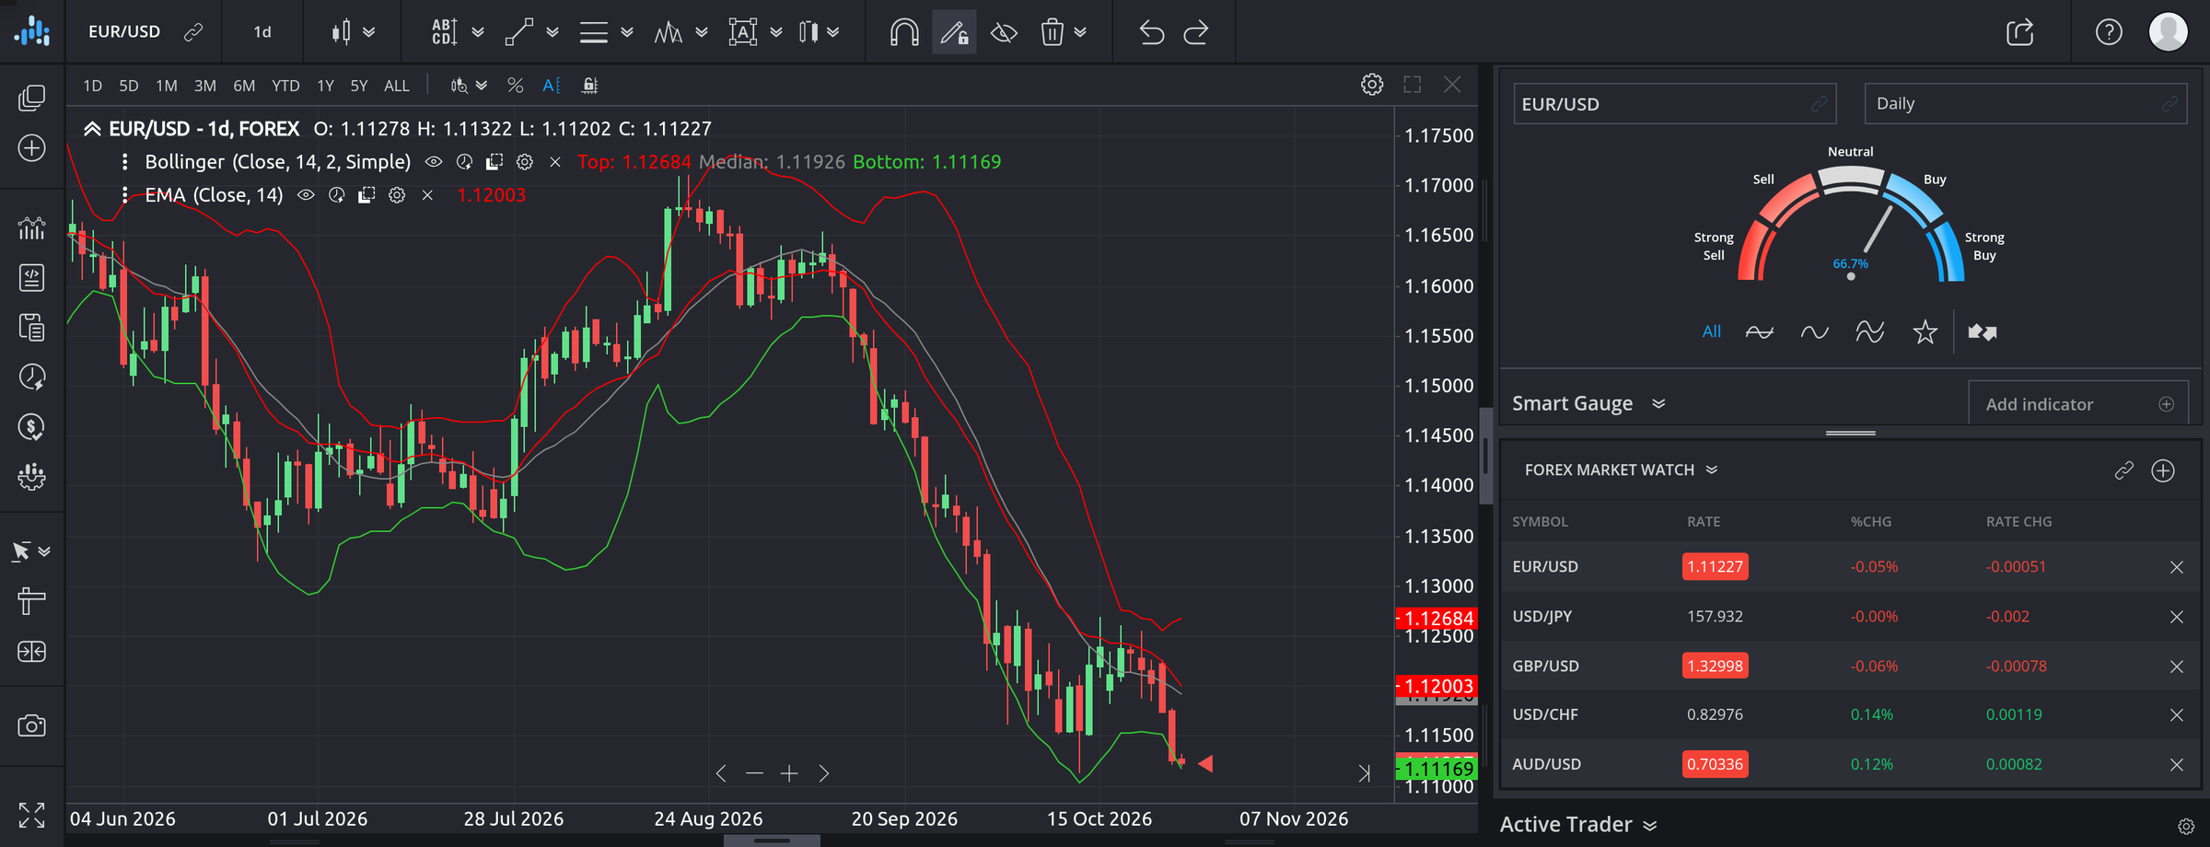Toggle EMA indicator visibility eye
2210x847 pixels.
[x=306, y=195]
